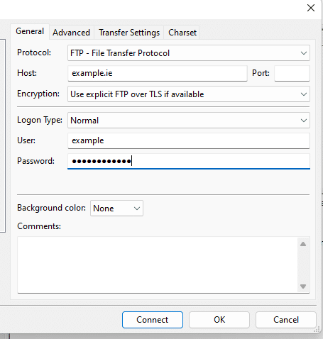This screenshot has width=323, height=339.
Task: Expand the Logon Type dropdown
Action: [x=189, y=121]
